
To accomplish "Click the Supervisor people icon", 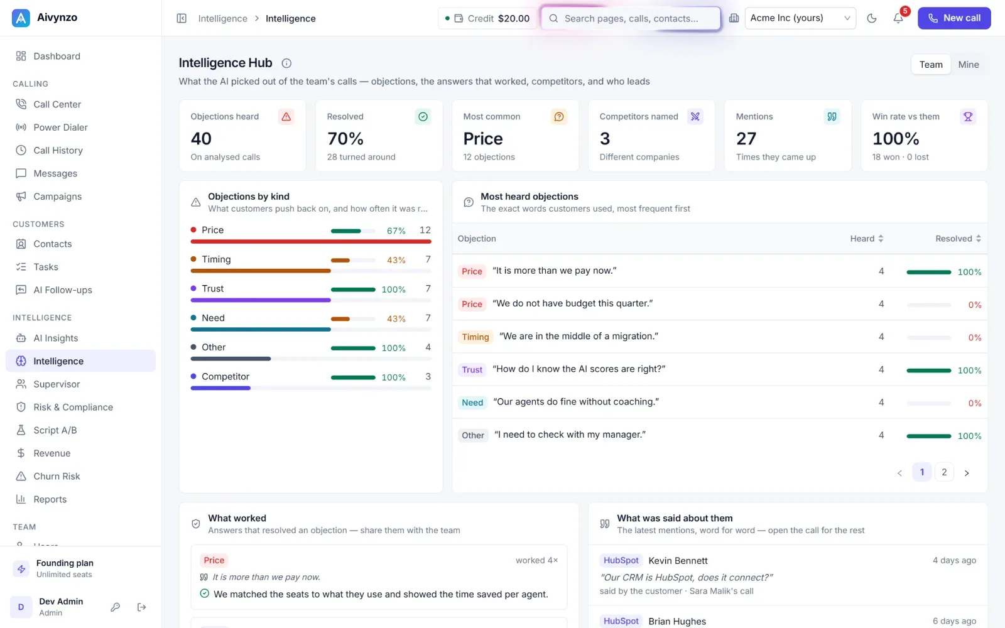I will 21,384.
